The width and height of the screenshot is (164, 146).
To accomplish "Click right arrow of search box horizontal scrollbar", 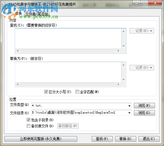I will click(x=119, y=51).
